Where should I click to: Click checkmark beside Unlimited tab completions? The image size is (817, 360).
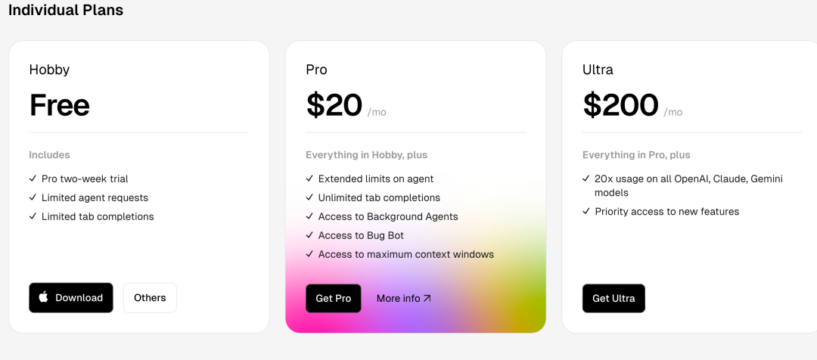coord(309,197)
